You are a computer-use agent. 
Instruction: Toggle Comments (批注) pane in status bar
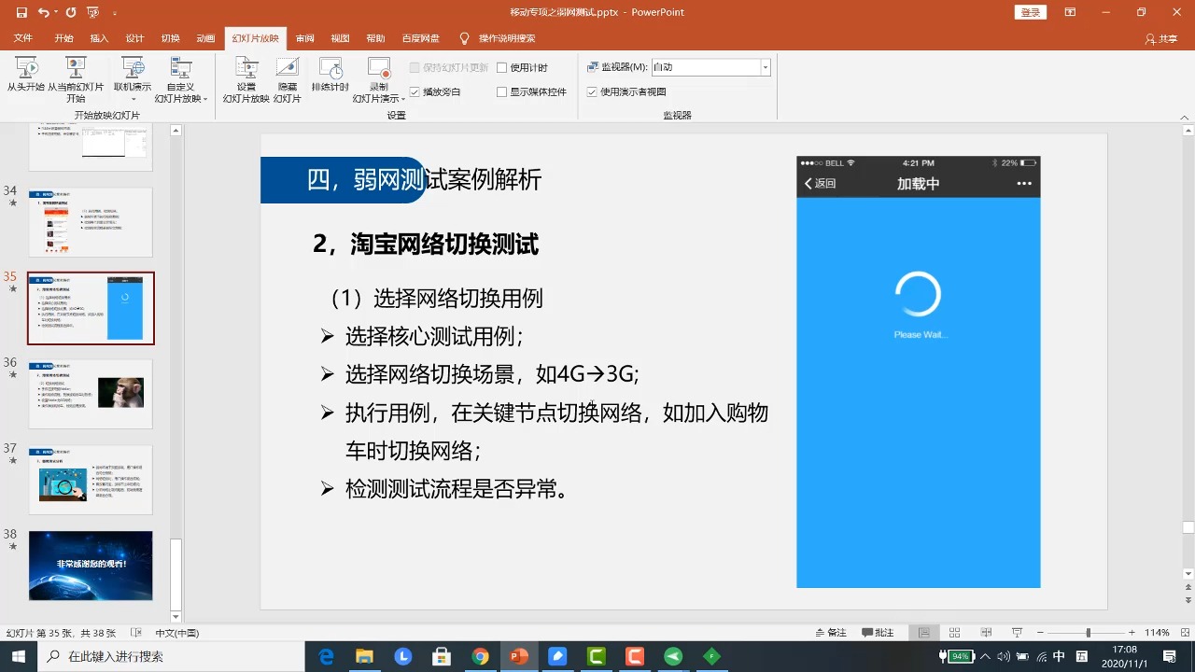(879, 633)
